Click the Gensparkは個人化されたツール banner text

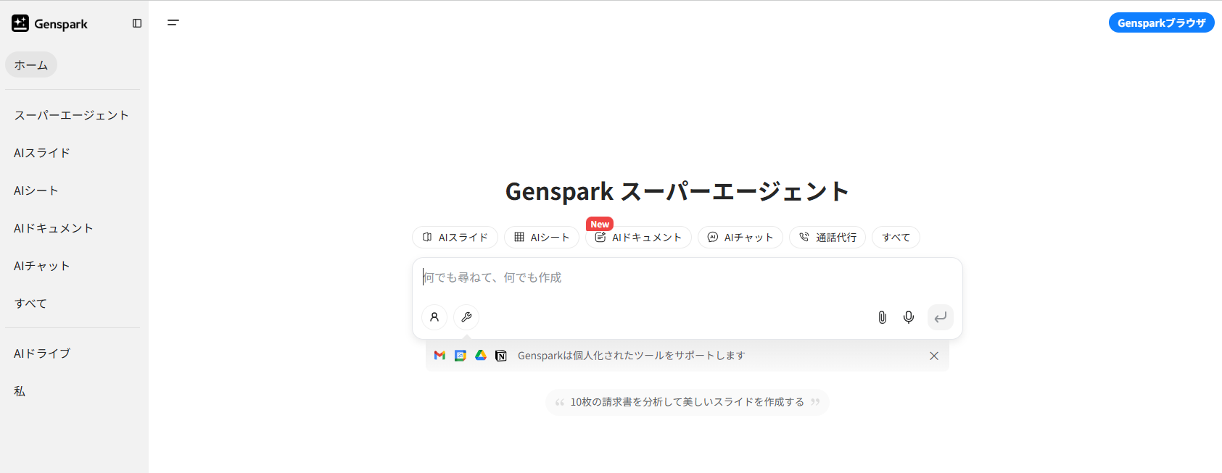tap(631, 356)
